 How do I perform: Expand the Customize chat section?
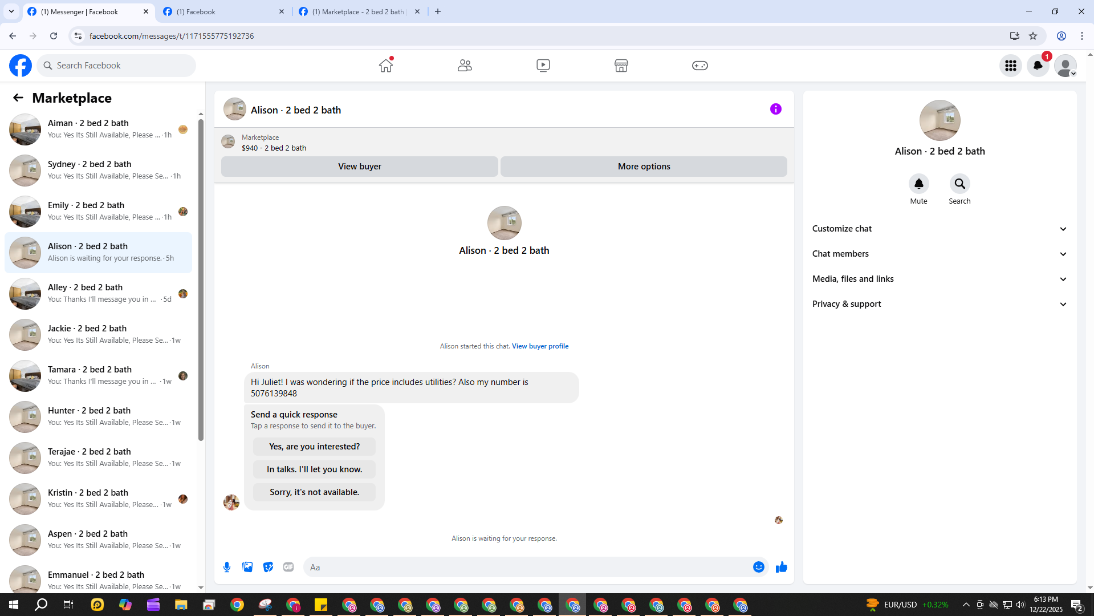[x=940, y=229]
